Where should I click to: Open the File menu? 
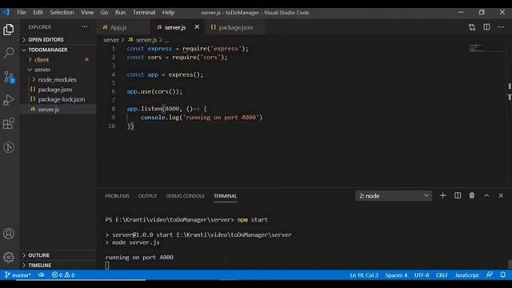coord(22,13)
